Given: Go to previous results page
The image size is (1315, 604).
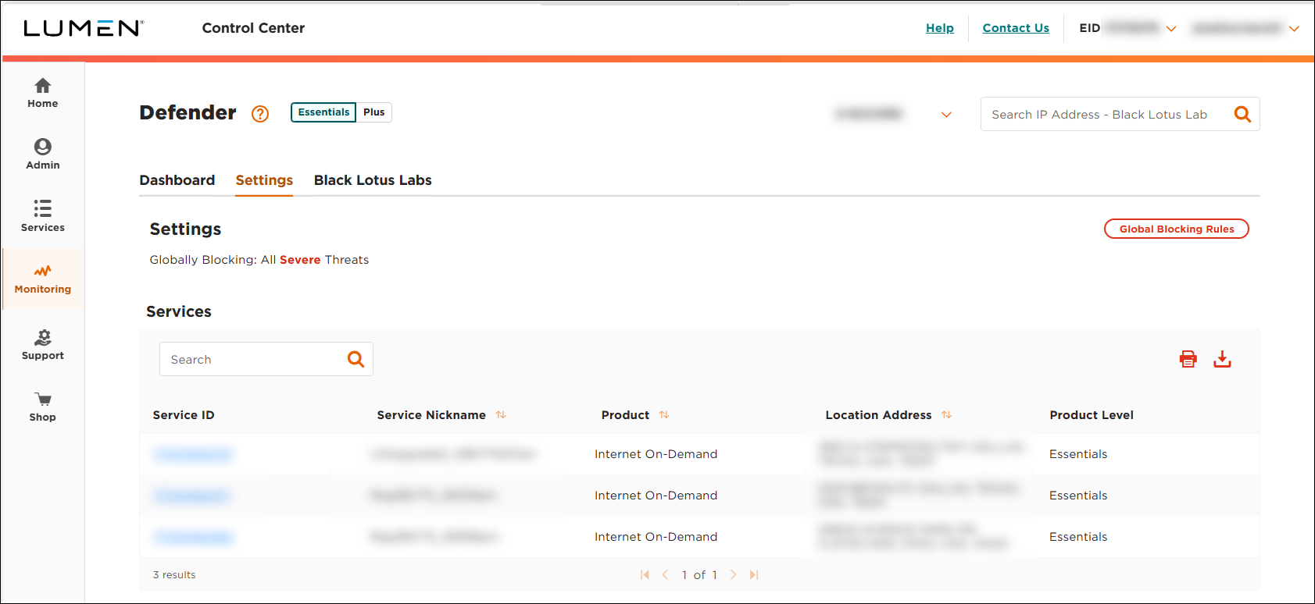Looking at the screenshot, I should pyautogui.click(x=666, y=574).
